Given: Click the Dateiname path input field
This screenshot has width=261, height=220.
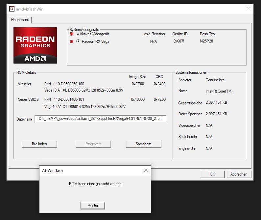Looking at the screenshot, I should coord(100,119).
